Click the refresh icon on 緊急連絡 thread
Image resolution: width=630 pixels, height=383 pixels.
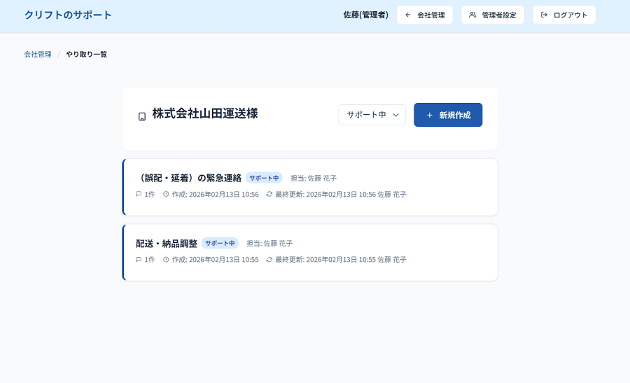(269, 194)
